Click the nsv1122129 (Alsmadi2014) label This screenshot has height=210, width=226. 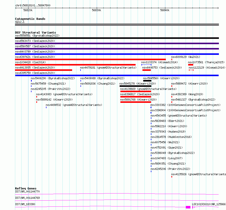point(207,68)
